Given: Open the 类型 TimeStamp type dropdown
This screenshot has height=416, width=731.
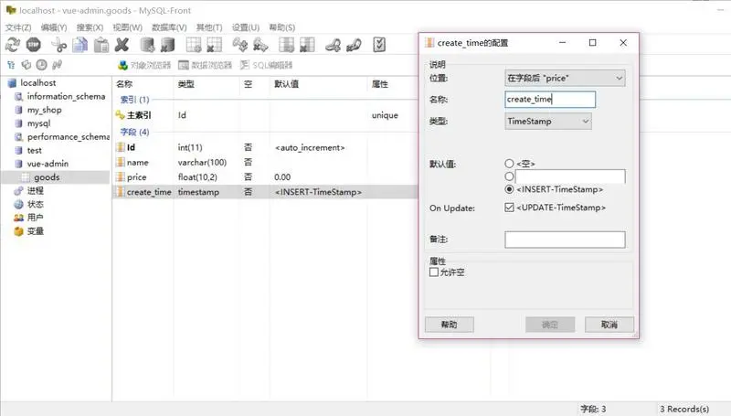Looking at the screenshot, I should [547, 122].
